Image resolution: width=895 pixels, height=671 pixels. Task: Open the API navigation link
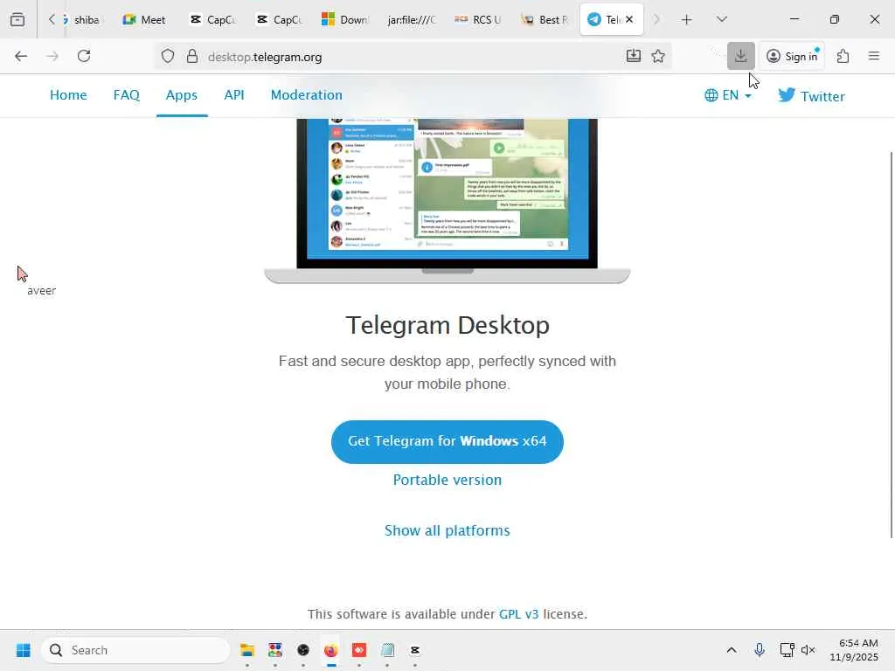point(234,95)
